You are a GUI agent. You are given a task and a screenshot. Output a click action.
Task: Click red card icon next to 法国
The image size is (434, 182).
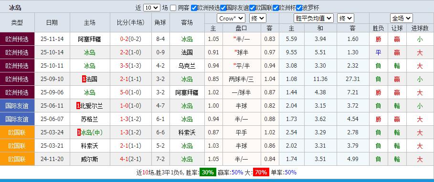pos(84,79)
